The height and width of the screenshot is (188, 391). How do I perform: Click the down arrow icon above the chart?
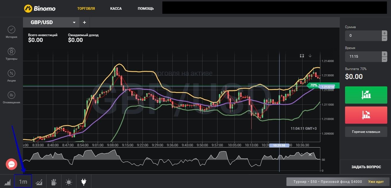(x=310, y=56)
